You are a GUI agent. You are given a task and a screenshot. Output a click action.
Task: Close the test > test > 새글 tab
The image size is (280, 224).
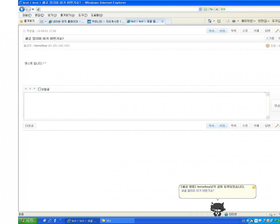162,22
